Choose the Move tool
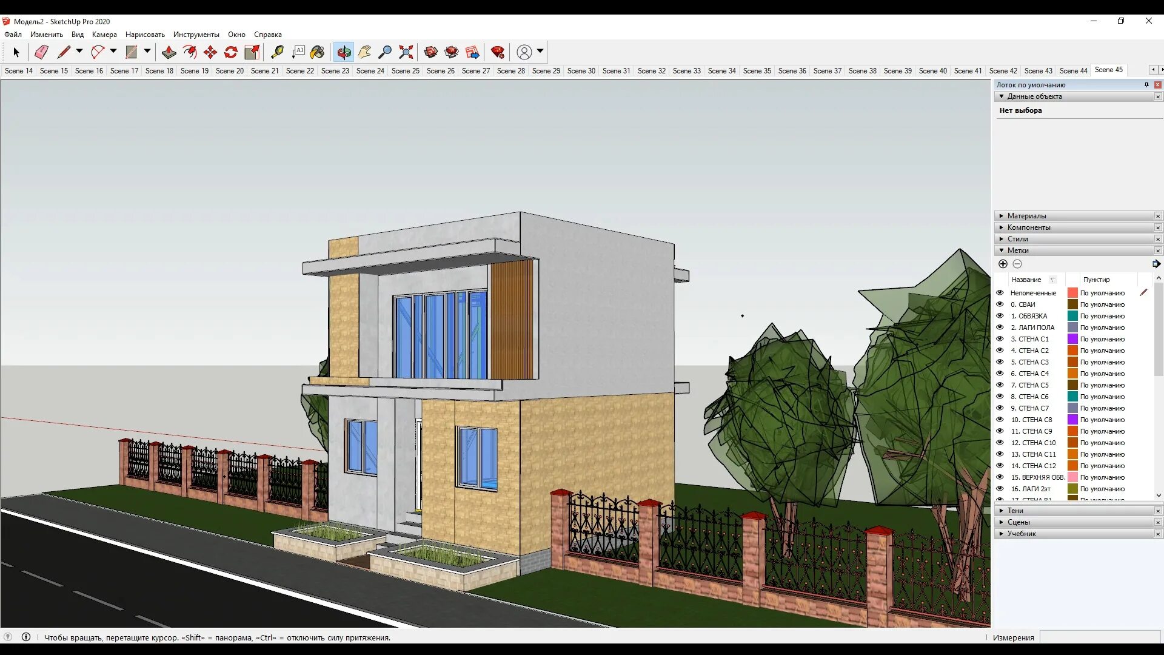The height and width of the screenshot is (655, 1164). (x=210, y=52)
